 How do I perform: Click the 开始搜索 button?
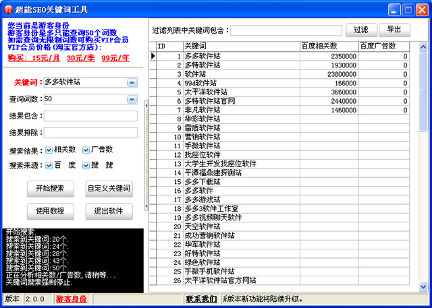coord(51,189)
